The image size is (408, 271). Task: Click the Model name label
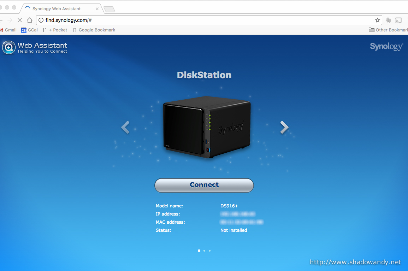170,206
